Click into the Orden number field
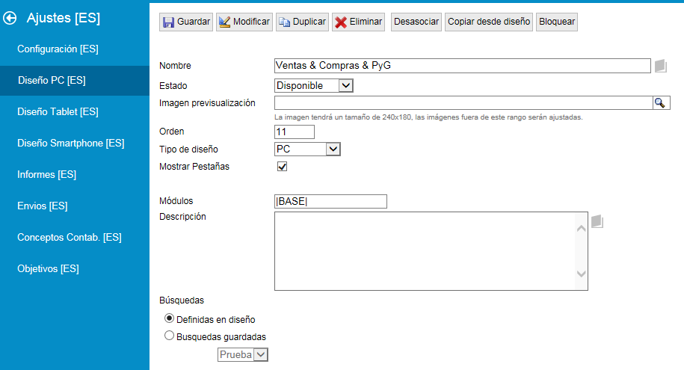This screenshot has height=370, width=684. [295, 132]
